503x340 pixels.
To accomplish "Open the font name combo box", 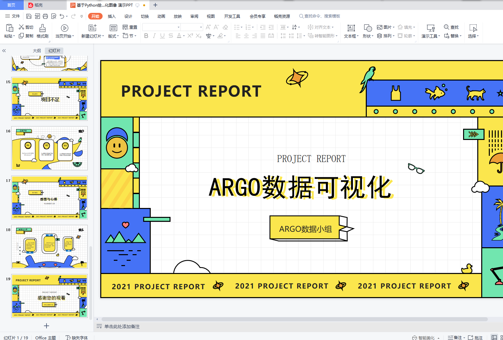I will 161,27.
